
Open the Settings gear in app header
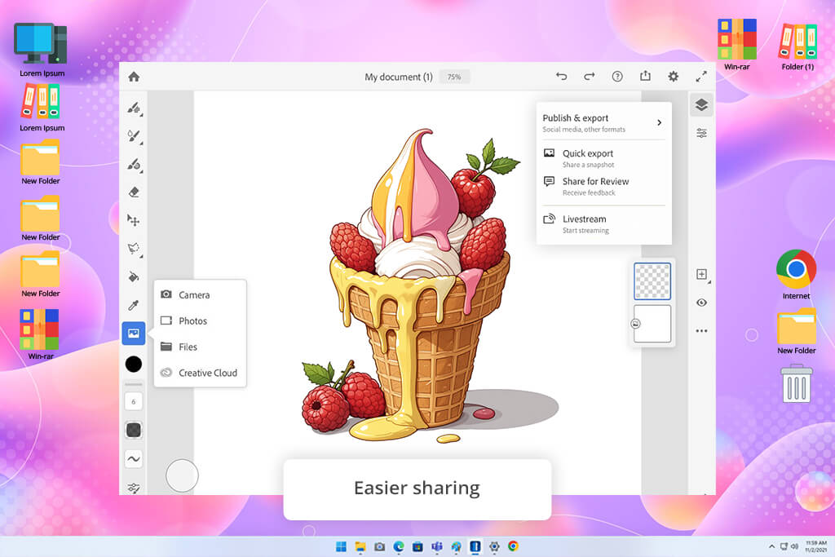point(673,77)
